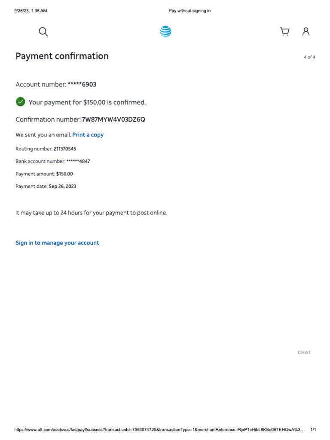330x440 pixels.
Task: Click the green confirmation checkmark icon
Action: tap(20, 102)
